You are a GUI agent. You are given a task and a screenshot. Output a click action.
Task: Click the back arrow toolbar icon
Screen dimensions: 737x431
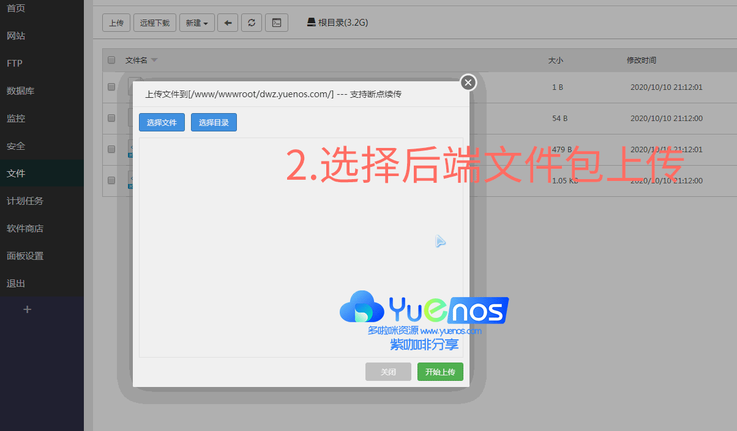pyautogui.click(x=228, y=23)
